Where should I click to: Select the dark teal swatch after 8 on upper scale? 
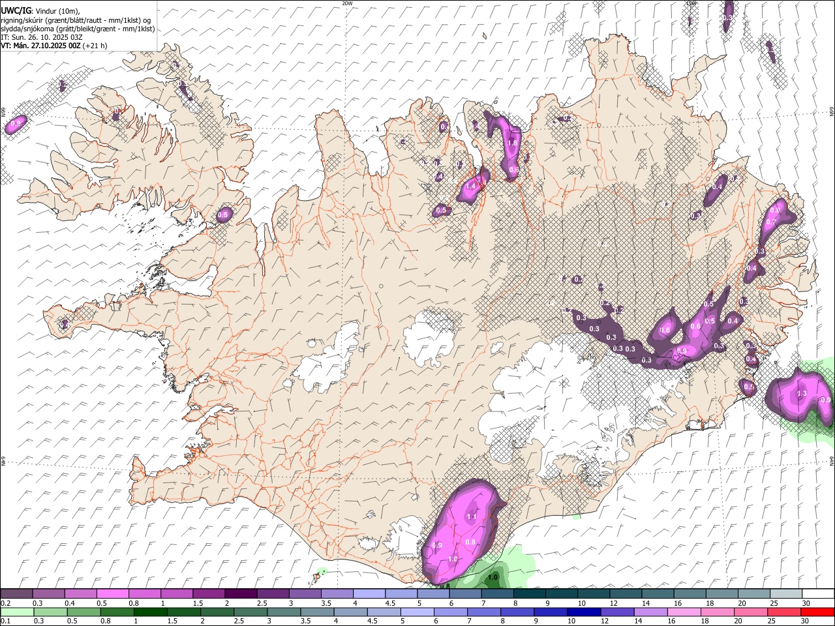pyautogui.click(x=529, y=593)
